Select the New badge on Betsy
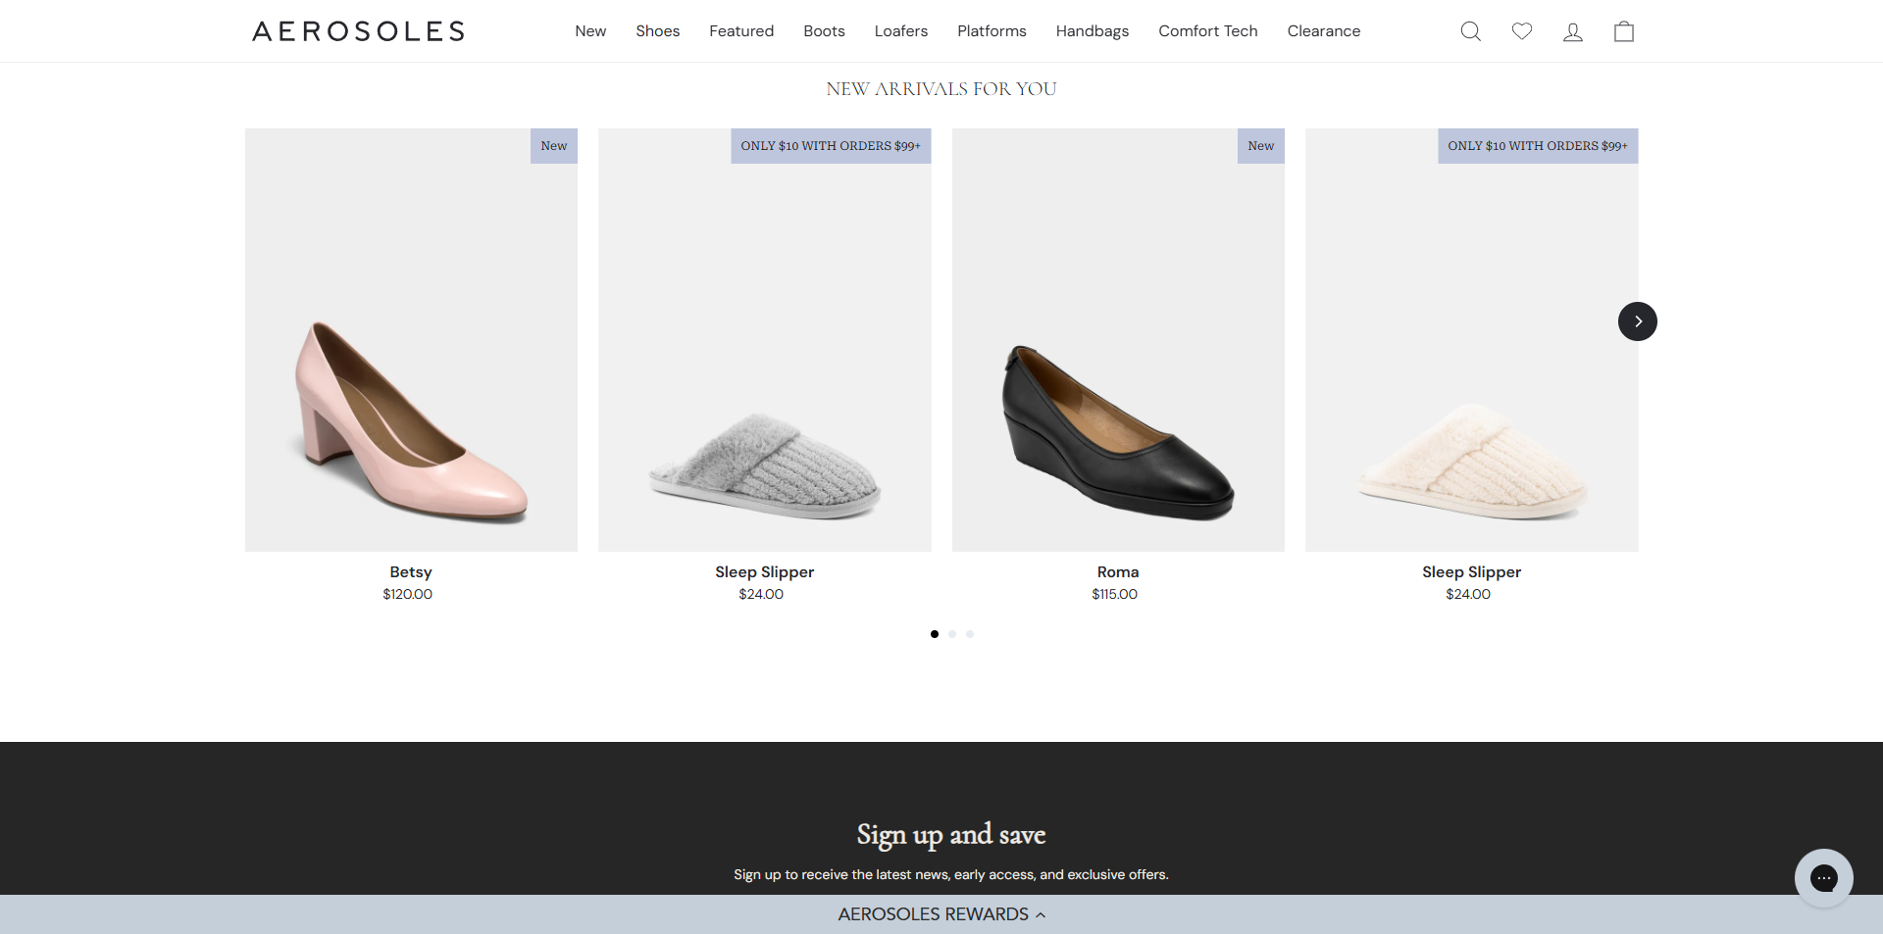This screenshot has height=934, width=1883. pyautogui.click(x=552, y=145)
